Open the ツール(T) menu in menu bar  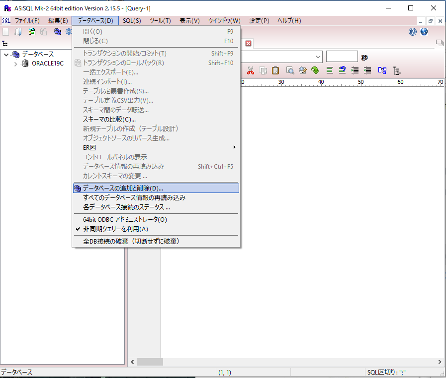pyautogui.click(x=160, y=21)
